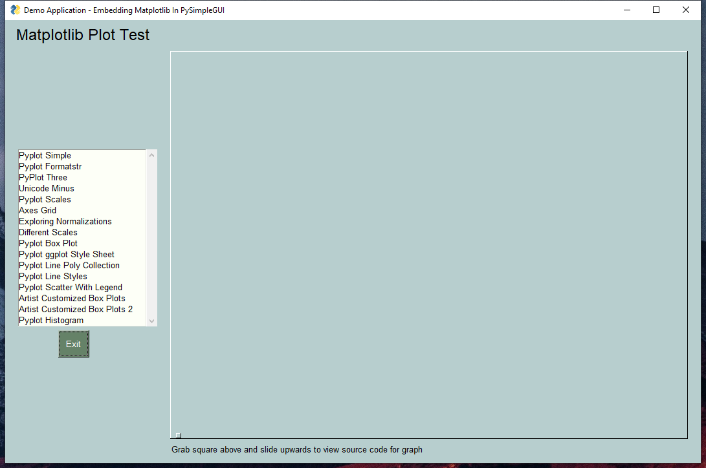Click the small square pane grab handle
Image resolution: width=706 pixels, height=468 pixels.
coord(179,436)
